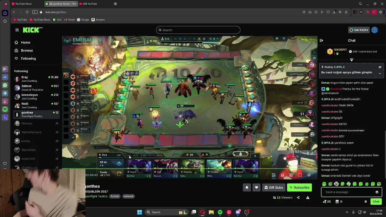
Task: Open chat settings gear icon
Action: (x=365, y=202)
